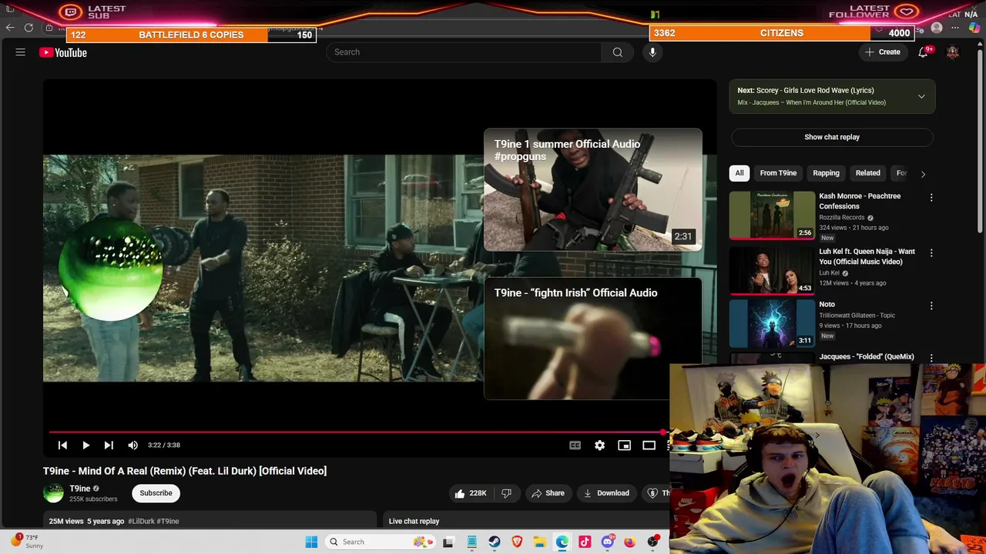Share the video
The height and width of the screenshot is (554, 986).
point(548,493)
